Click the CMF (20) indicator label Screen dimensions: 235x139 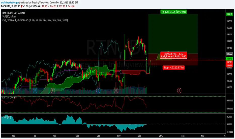(7, 117)
